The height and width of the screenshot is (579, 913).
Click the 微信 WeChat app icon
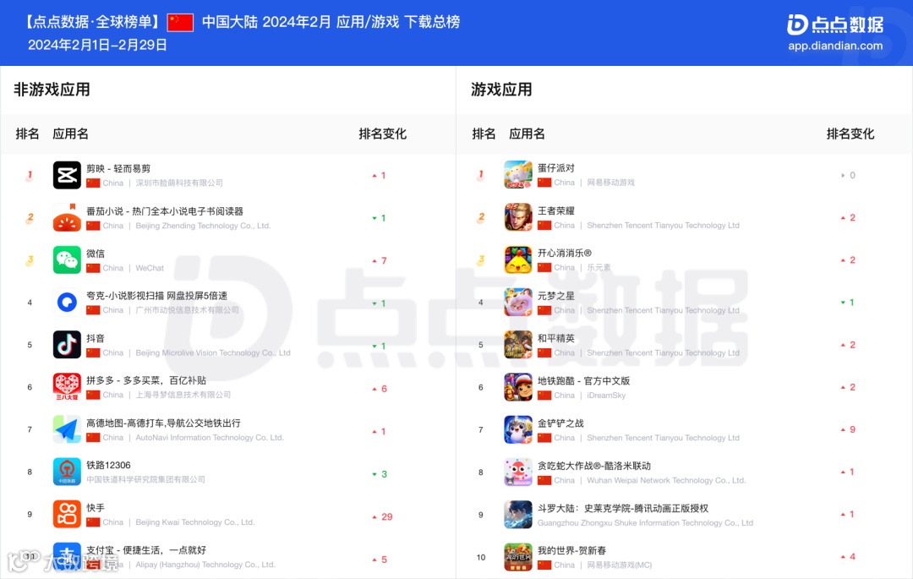[x=67, y=260]
